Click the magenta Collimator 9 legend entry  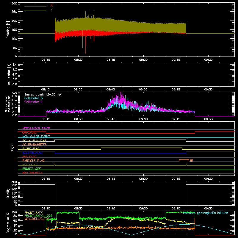[x=33, y=102]
